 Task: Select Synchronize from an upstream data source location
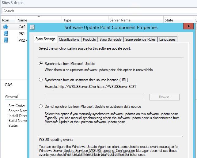tap(41, 80)
